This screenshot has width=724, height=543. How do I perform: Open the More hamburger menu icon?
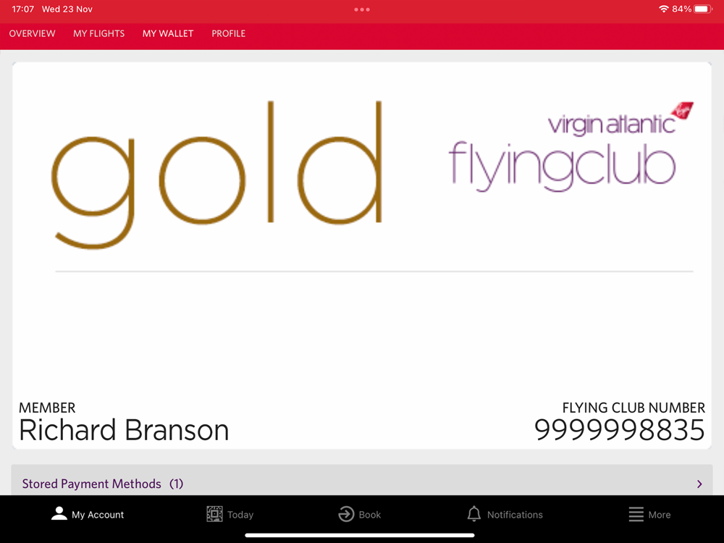click(x=636, y=514)
